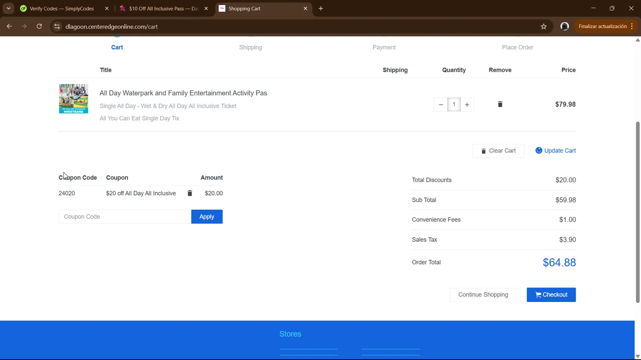641x360 pixels.
Task: Switch to $10 Off All Inclusive Pass tab
Action: [x=164, y=9]
